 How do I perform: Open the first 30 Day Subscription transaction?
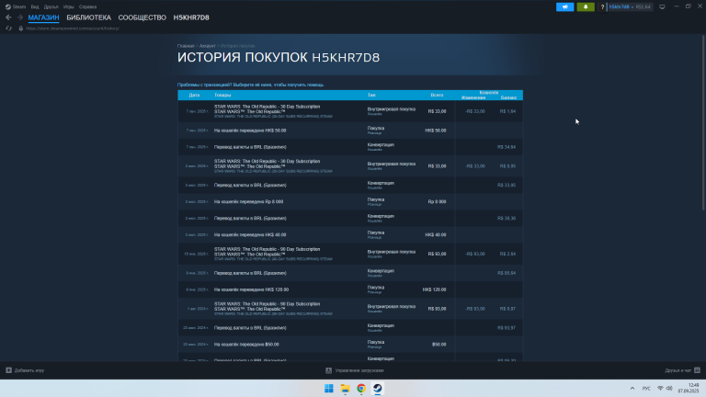[x=350, y=111]
